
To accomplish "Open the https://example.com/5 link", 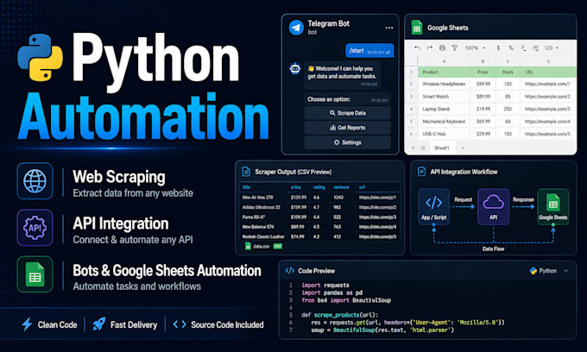I will pos(547,134).
